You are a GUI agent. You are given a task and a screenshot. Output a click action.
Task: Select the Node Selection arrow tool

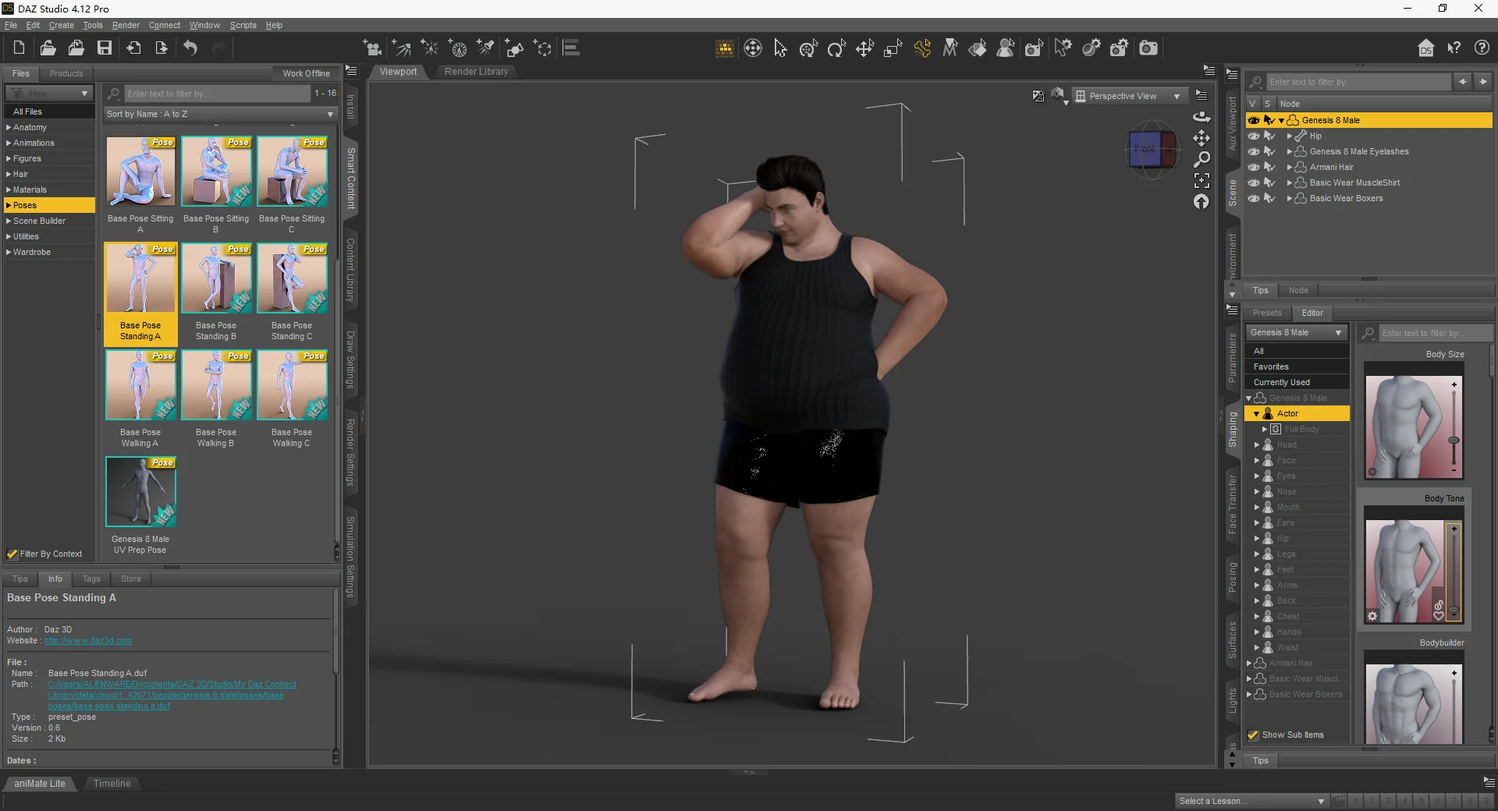pos(780,48)
